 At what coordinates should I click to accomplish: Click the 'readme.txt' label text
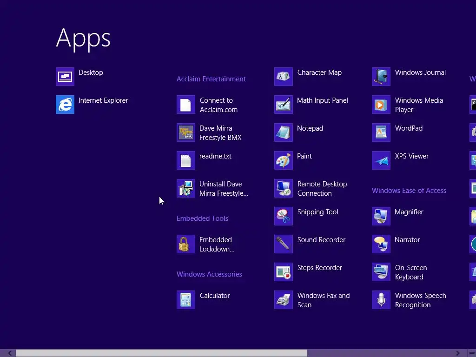click(x=215, y=156)
